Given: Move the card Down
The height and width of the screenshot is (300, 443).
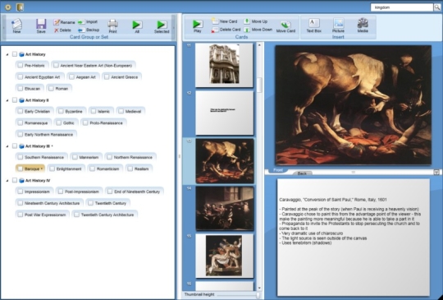Looking at the screenshot, I should click(258, 30).
